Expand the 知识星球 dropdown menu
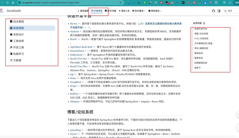This screenshot has height=138, width=239. coord(138,11)
